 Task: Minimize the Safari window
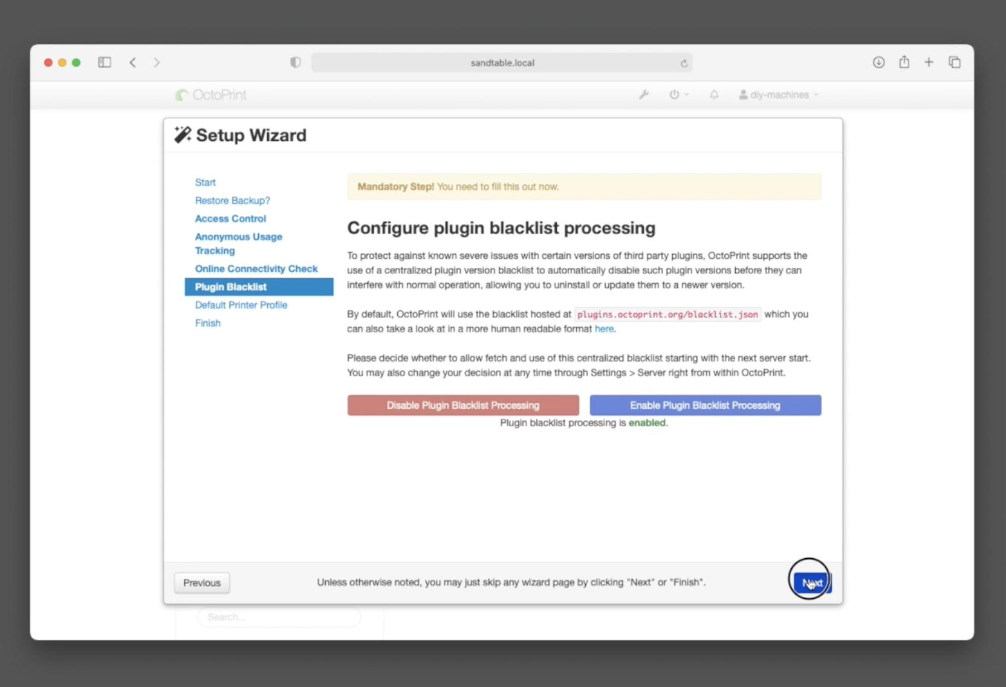(62, 62)
